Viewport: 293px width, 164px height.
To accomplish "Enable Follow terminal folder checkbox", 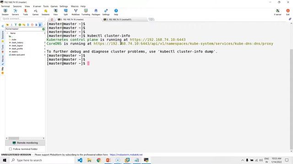I will click(x=11, y=149).
